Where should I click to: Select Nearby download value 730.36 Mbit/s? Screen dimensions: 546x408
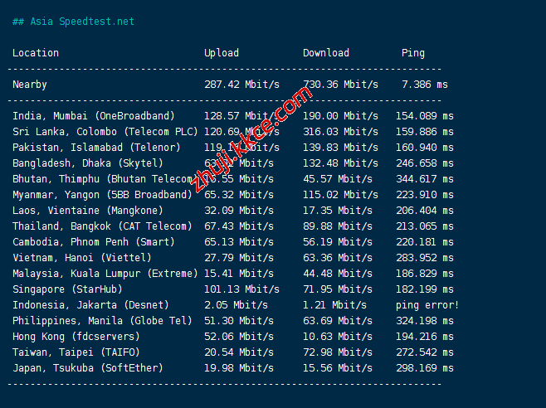tap(340, 85)
